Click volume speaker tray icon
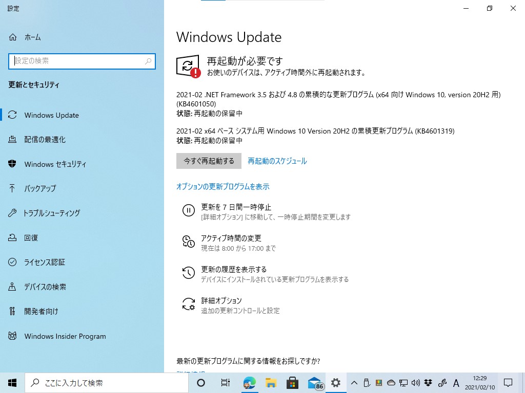Screen dimensions: 525x393 point(415,383)
